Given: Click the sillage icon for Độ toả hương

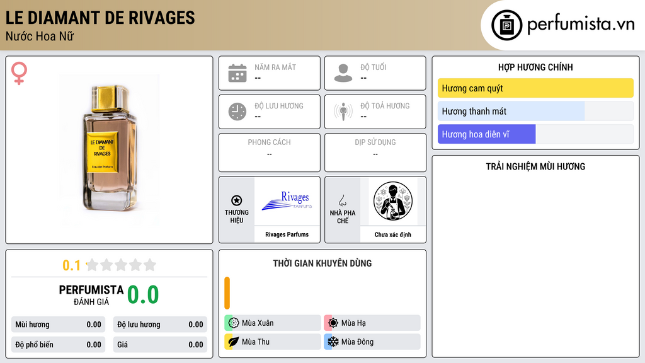Looking at the screenshot, I should (x=343, y=112).
